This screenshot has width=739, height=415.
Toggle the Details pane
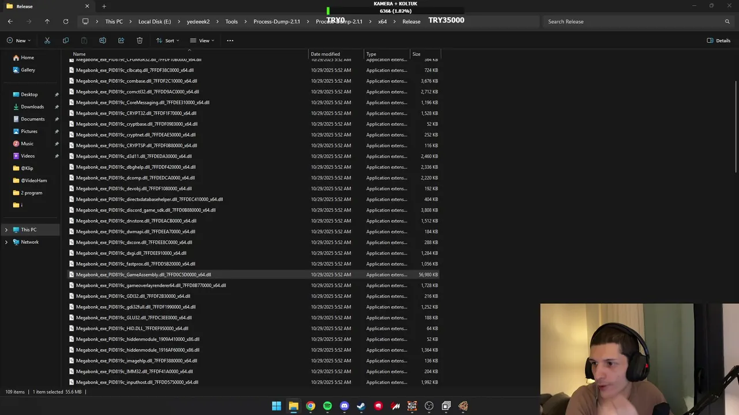(719, 40)
